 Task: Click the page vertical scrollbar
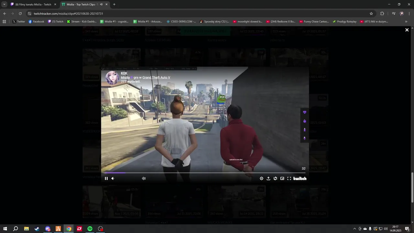(412, 188)
